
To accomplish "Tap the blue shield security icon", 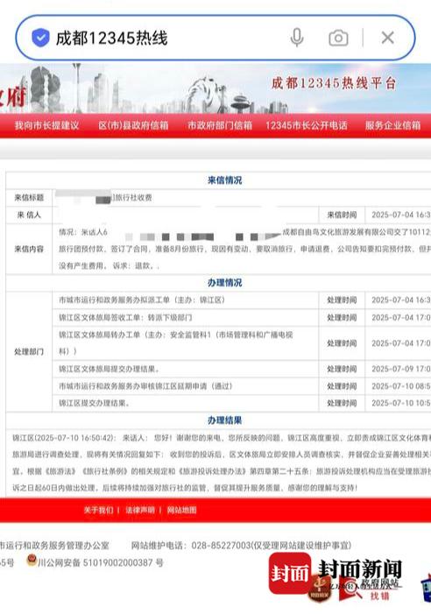I will point(40,38).
